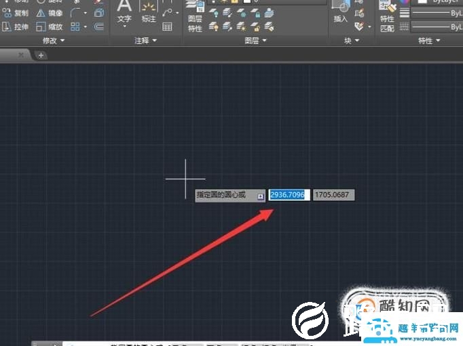Screen dimensions: 463x346
Task: Close the current drawing tab
Action: pos(21,55)
